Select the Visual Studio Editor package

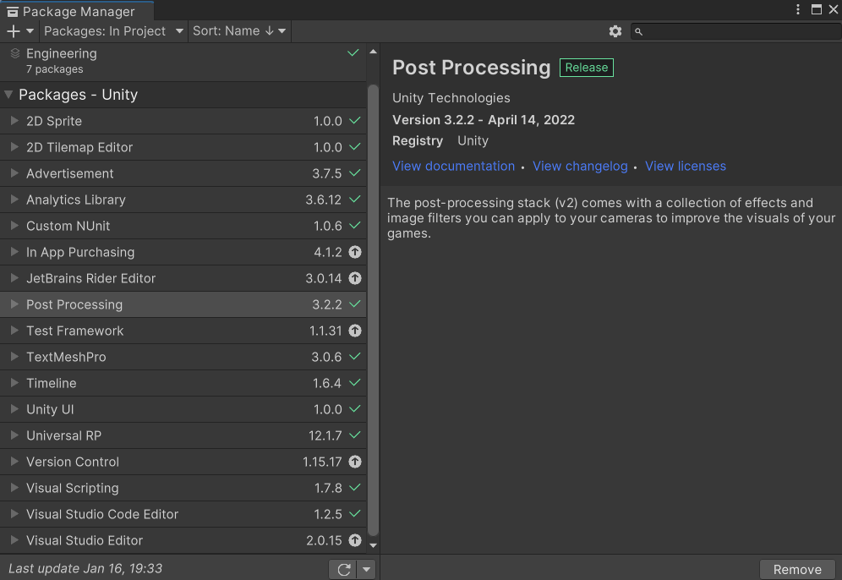[x=183, y=540]
